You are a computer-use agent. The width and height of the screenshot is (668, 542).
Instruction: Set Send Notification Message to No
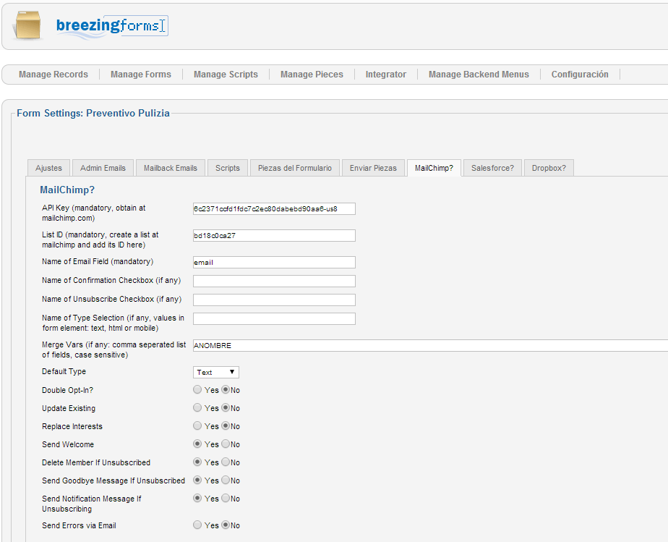pos(226,498)
